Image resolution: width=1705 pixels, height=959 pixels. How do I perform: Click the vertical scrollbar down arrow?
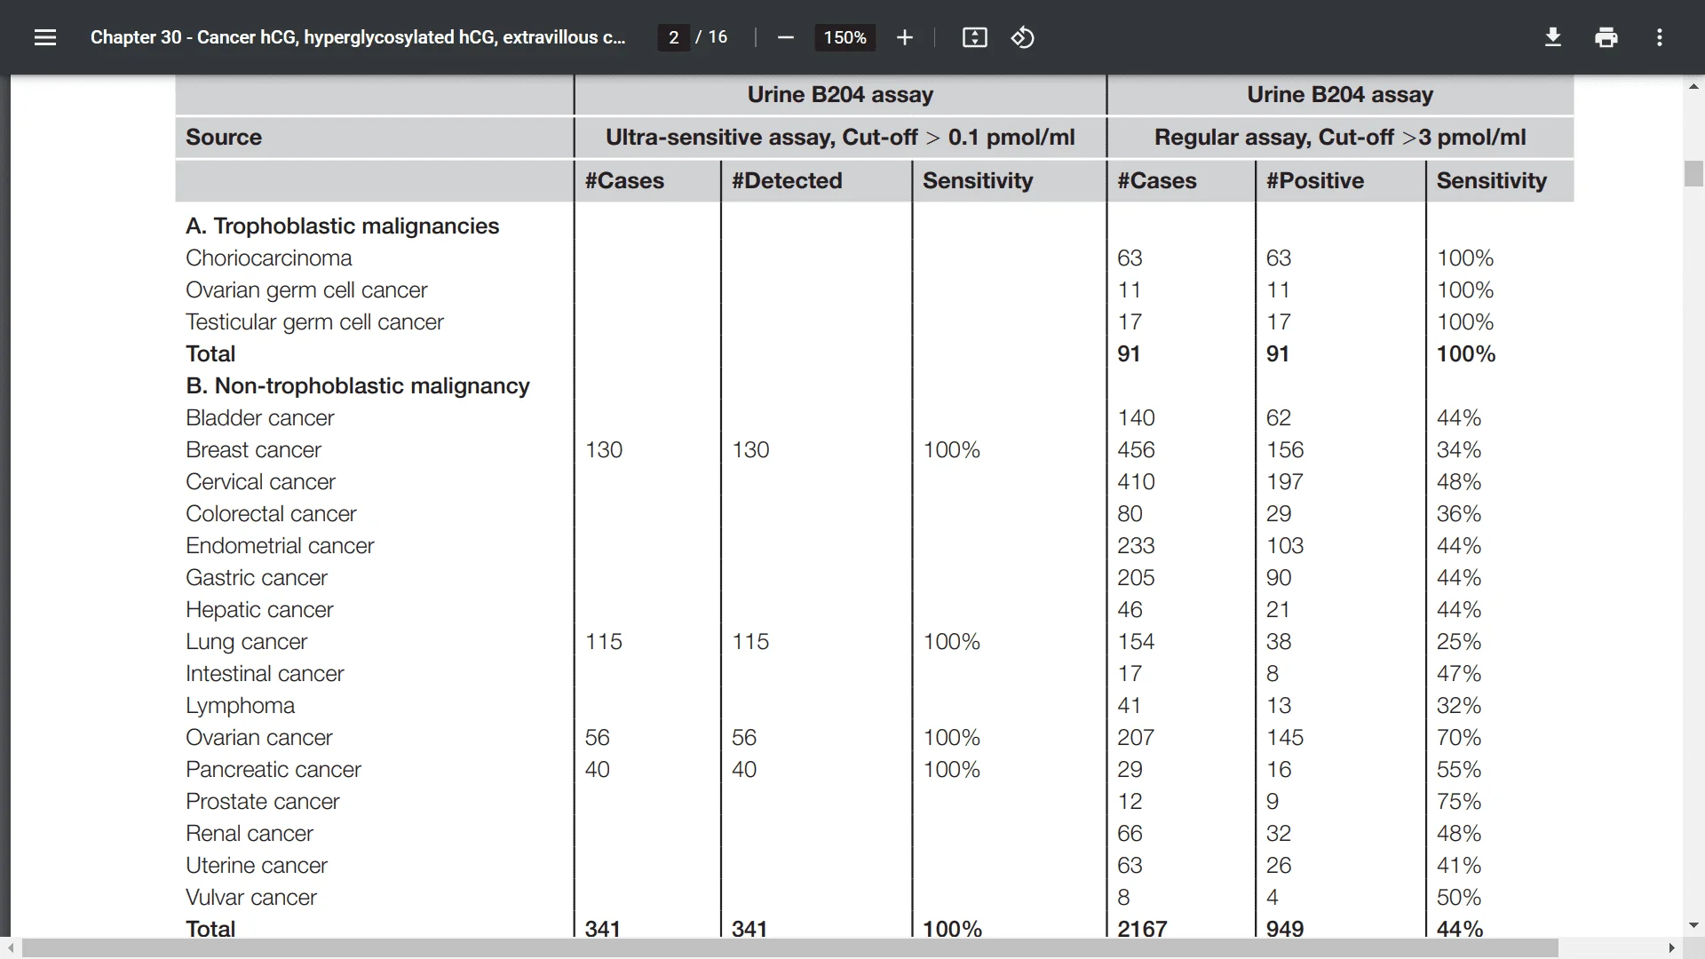(x=1693, y=925)
